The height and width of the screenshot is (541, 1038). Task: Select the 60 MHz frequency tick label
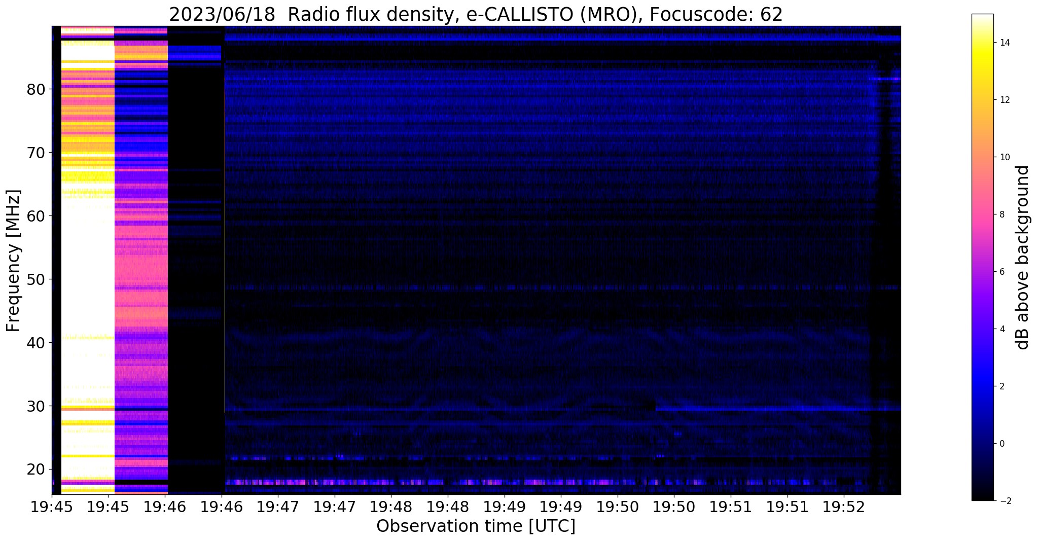[x=36, y=216]
